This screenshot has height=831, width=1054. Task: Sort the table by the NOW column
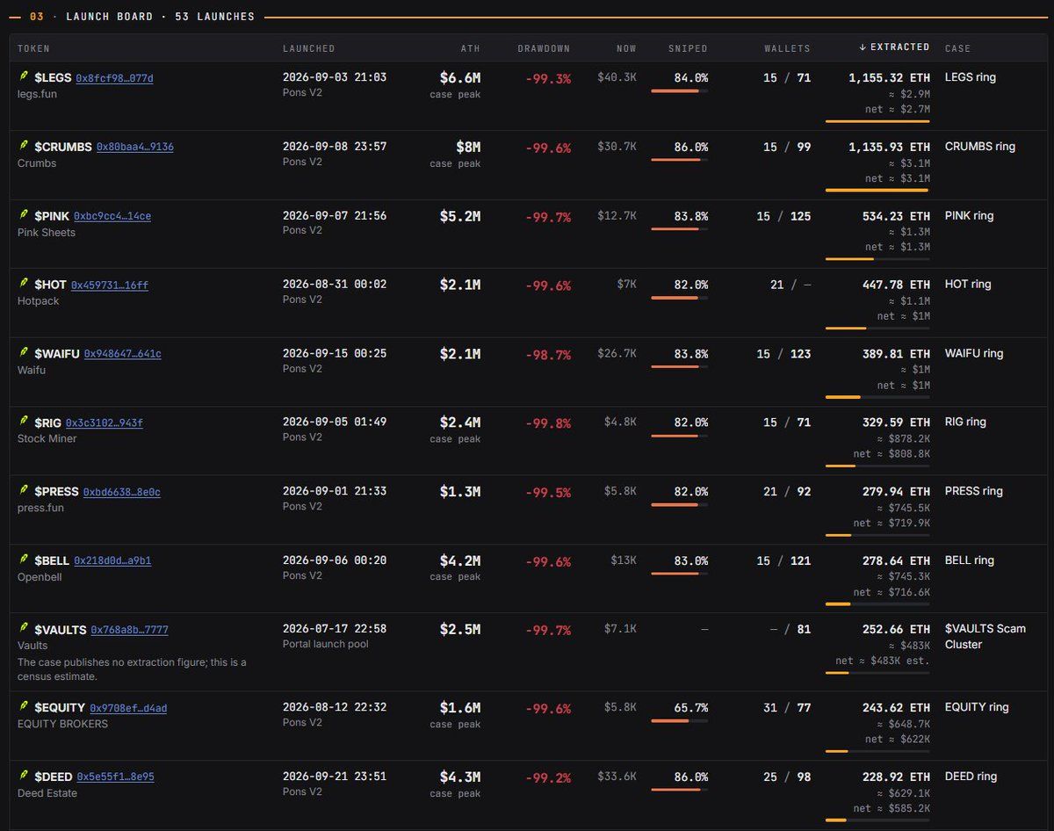626,48
